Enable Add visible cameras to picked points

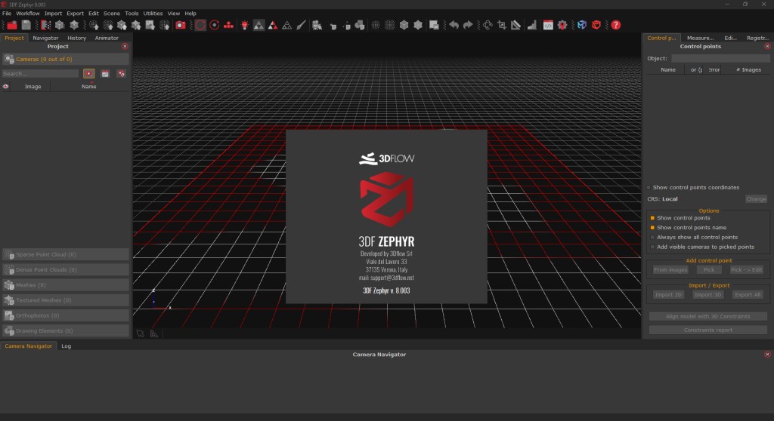[x=652, y=247]
